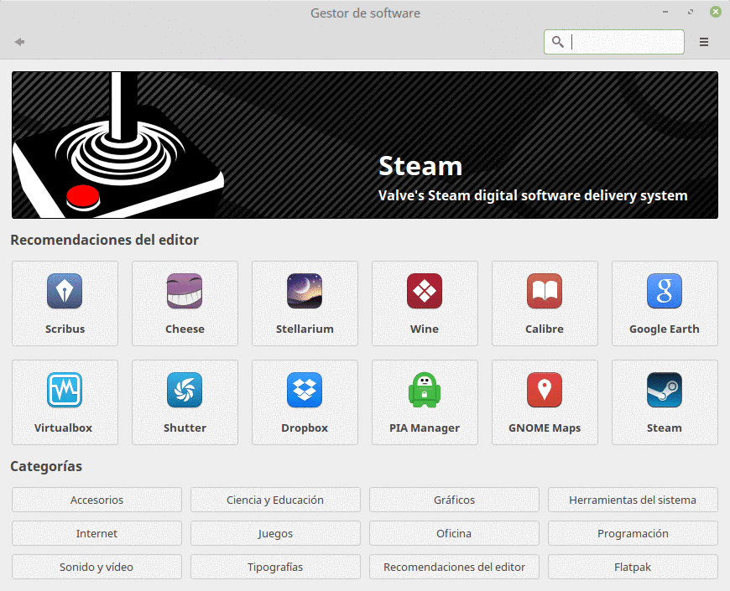Open the Virtualbox app icon
The width and height of the screenshot is (730, 591).
pyautogui.click(x=65, y=391)
